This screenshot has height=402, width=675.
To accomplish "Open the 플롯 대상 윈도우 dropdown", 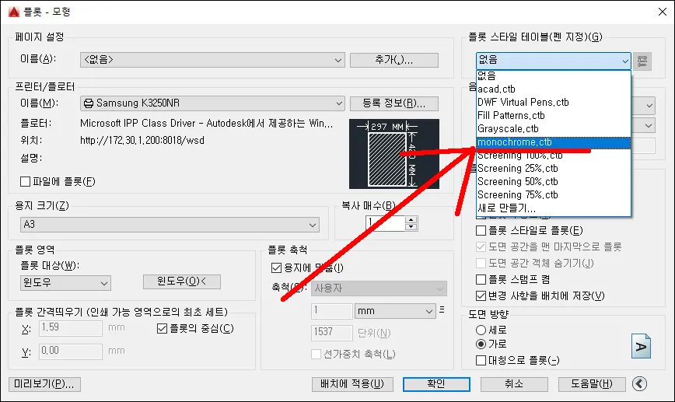I will [65, 283].
